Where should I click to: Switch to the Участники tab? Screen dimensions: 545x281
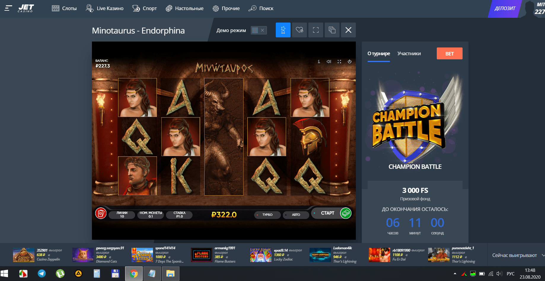[x=409, y=54]
